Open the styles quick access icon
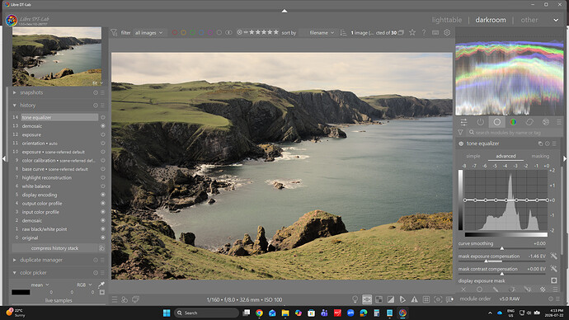 click(x=125, y=299)
